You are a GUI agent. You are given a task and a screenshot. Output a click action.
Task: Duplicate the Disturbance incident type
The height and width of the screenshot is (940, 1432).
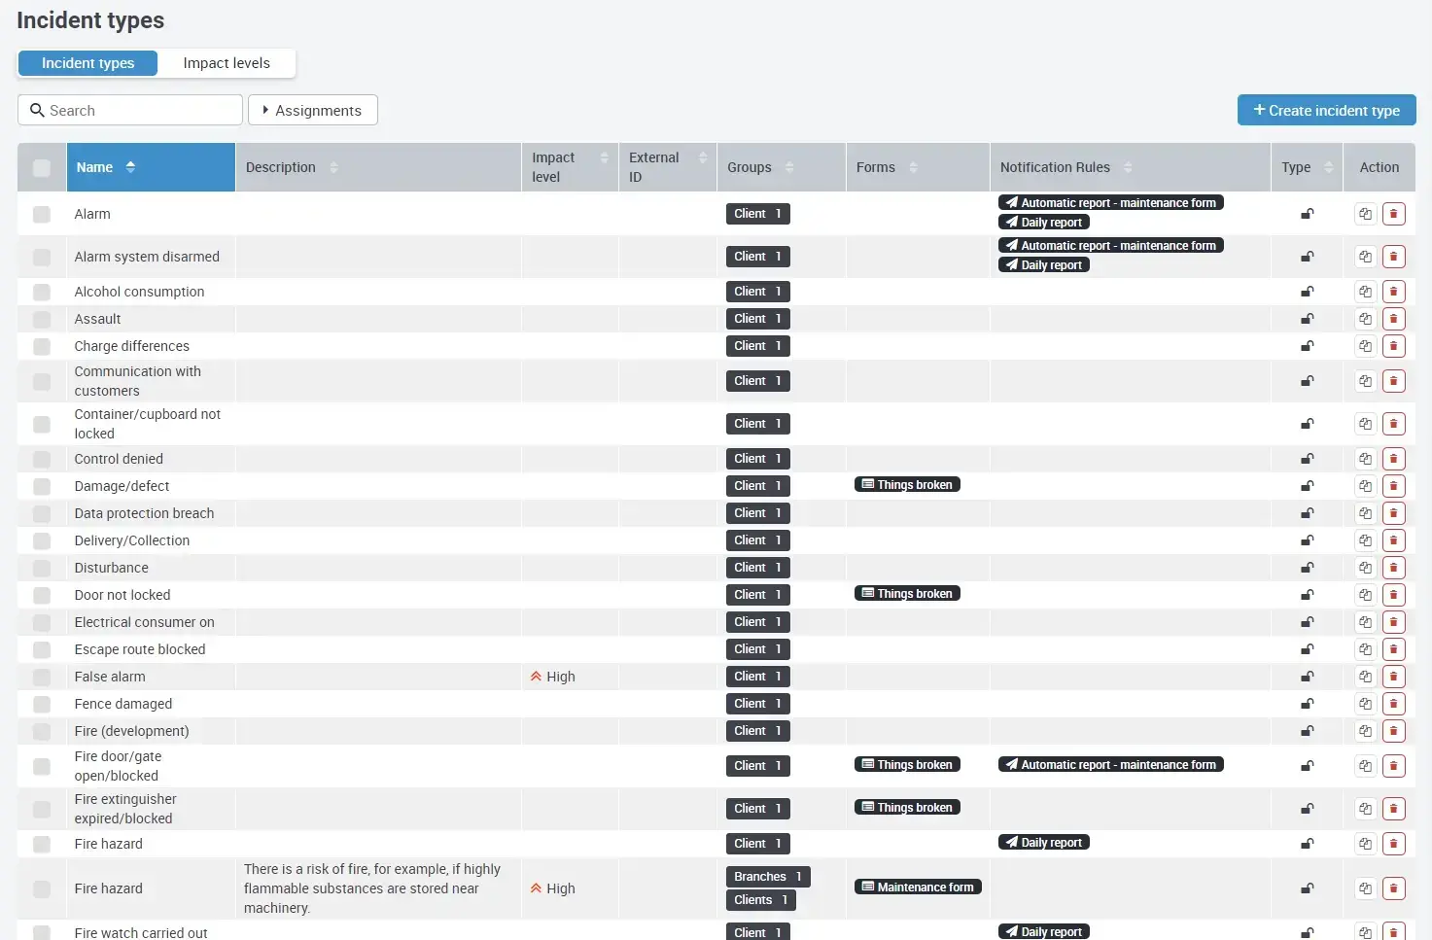[x=1364, y=567]
